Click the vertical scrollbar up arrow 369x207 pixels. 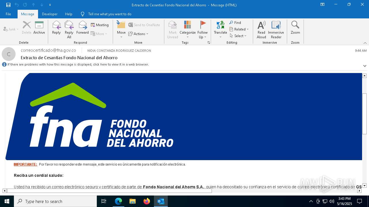(364, 76)
